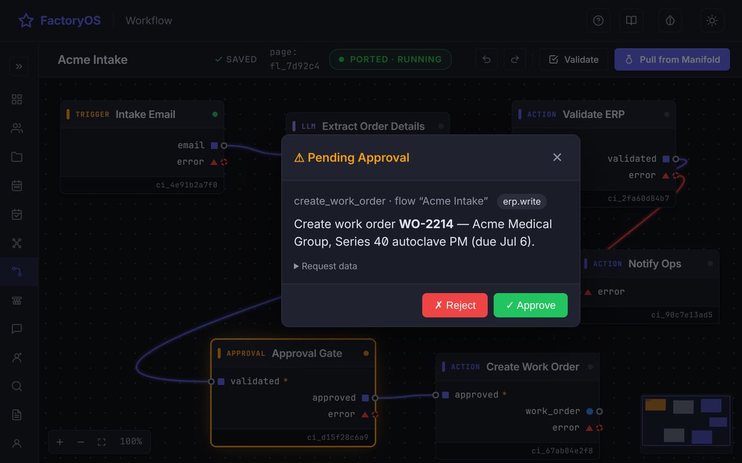Viewport: 742px width, 463px height.
Task: Open the chat bubble icon in sidebar
Action: 17,329
